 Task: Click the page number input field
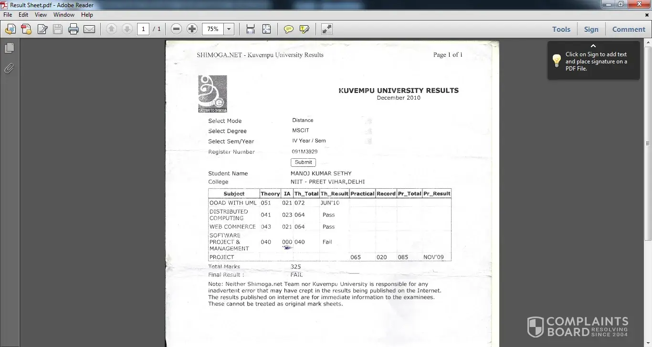143,29
